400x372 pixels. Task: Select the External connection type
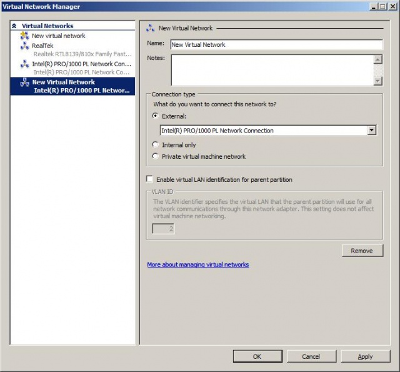[156, 116]
